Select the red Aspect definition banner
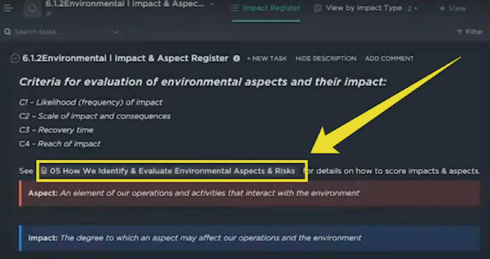The width and height of the screenshot is (490, 259). (x=249, y=193)
